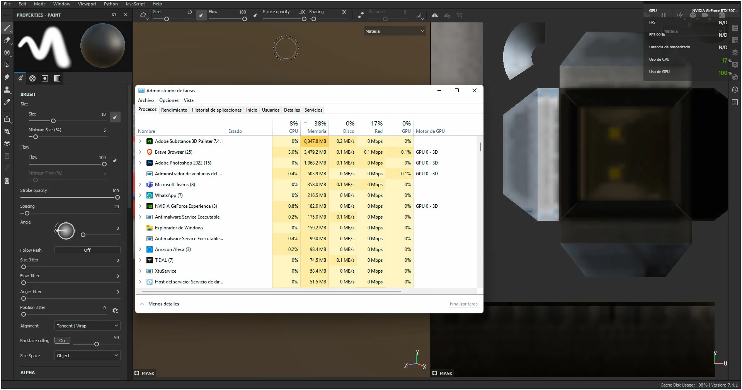Open the Log clipboard icon on right dock
The height and width of the screenshot is (390, 742).
pos(735,102)
